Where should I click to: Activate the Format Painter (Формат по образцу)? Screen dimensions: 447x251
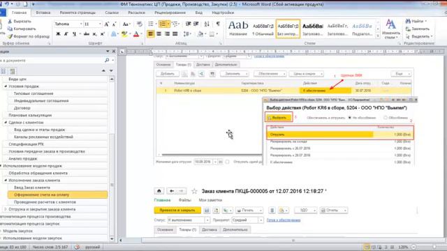click(29, 36)
